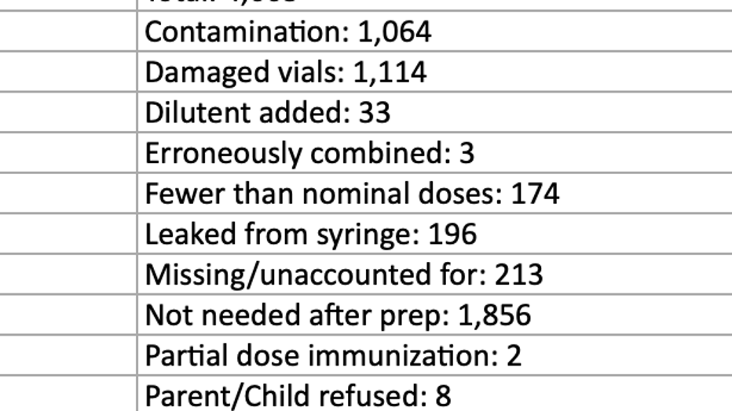Click the Not needed after prep cell
Viewport: 732px width, 411px height.
pyautogui.click(x=434, y=315)
